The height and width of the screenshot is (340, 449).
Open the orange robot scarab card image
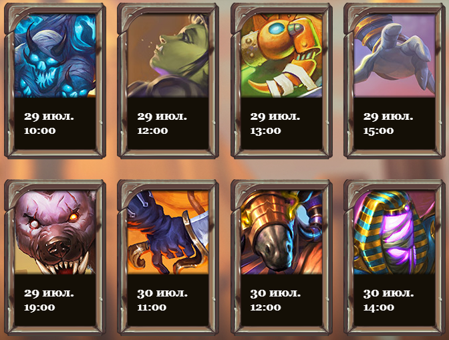pyautogui.click(x=281, y=56)
